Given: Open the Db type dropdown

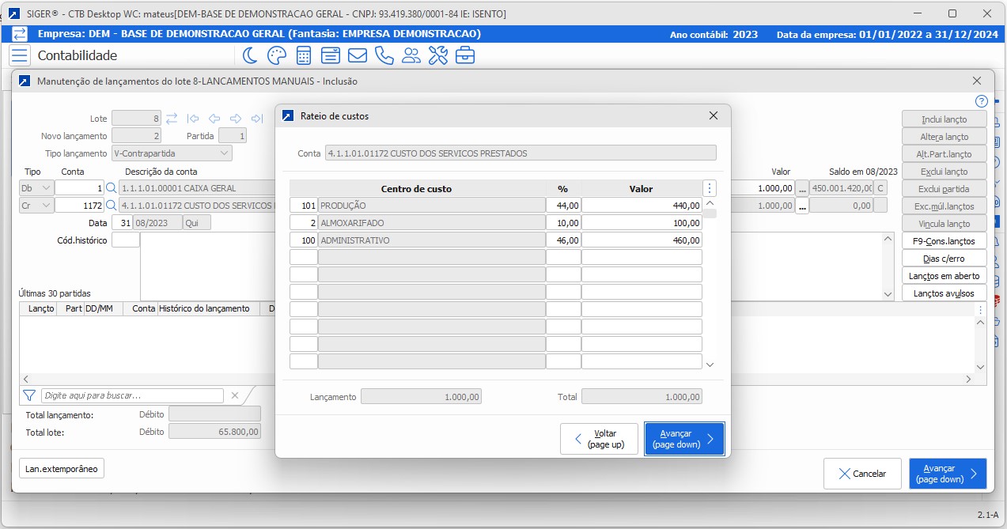Looking at the screenshot, I should [44, 188].
